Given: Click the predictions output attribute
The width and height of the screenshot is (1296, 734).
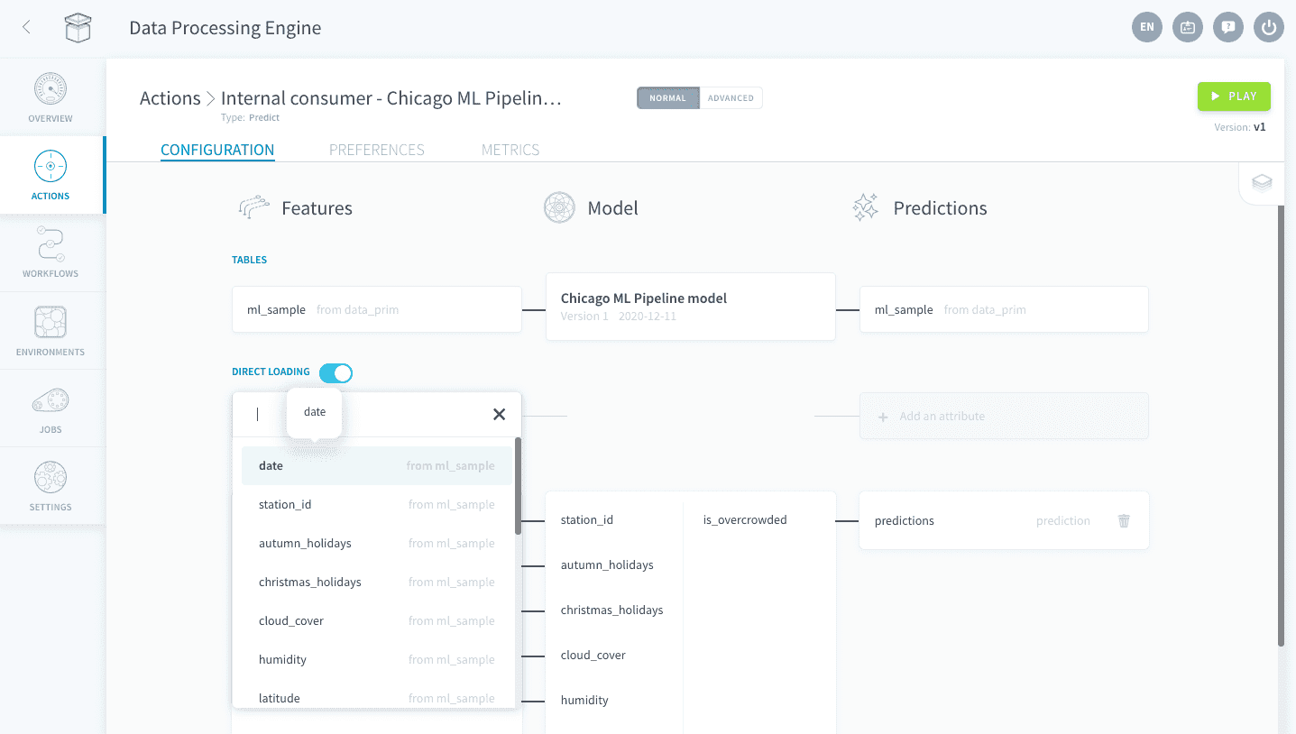Looking at the screenshot, I should click(x=905, y=521).
